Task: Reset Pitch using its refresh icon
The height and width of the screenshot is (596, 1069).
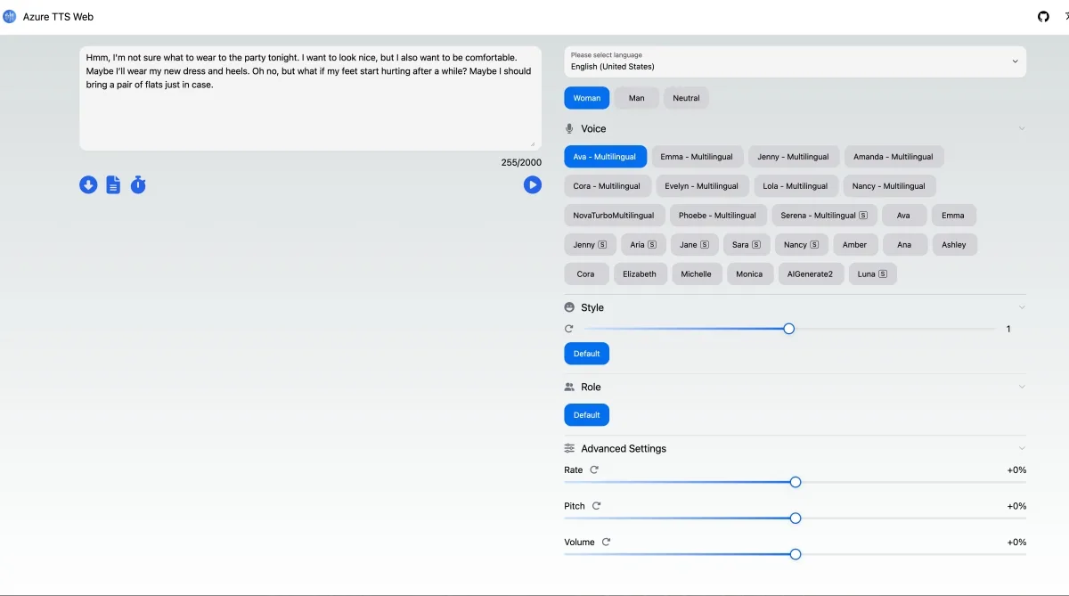Action: click(597, 506)
